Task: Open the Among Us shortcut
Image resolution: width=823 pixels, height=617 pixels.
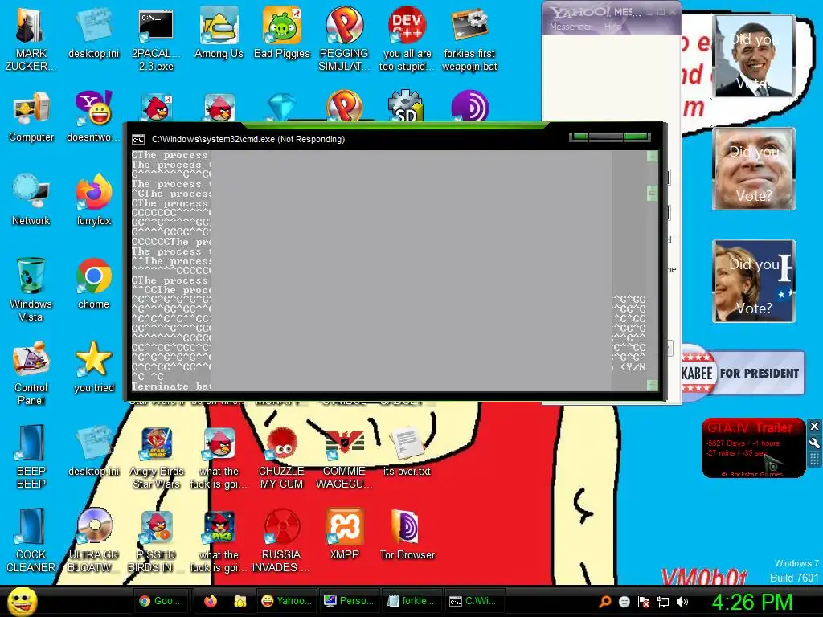Action: 219,32
